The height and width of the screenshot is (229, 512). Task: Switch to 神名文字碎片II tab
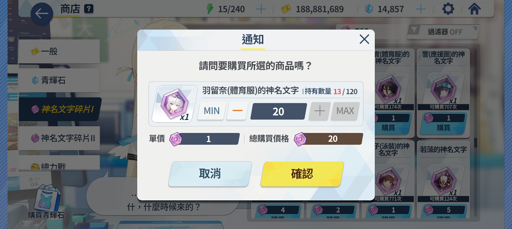59,138
